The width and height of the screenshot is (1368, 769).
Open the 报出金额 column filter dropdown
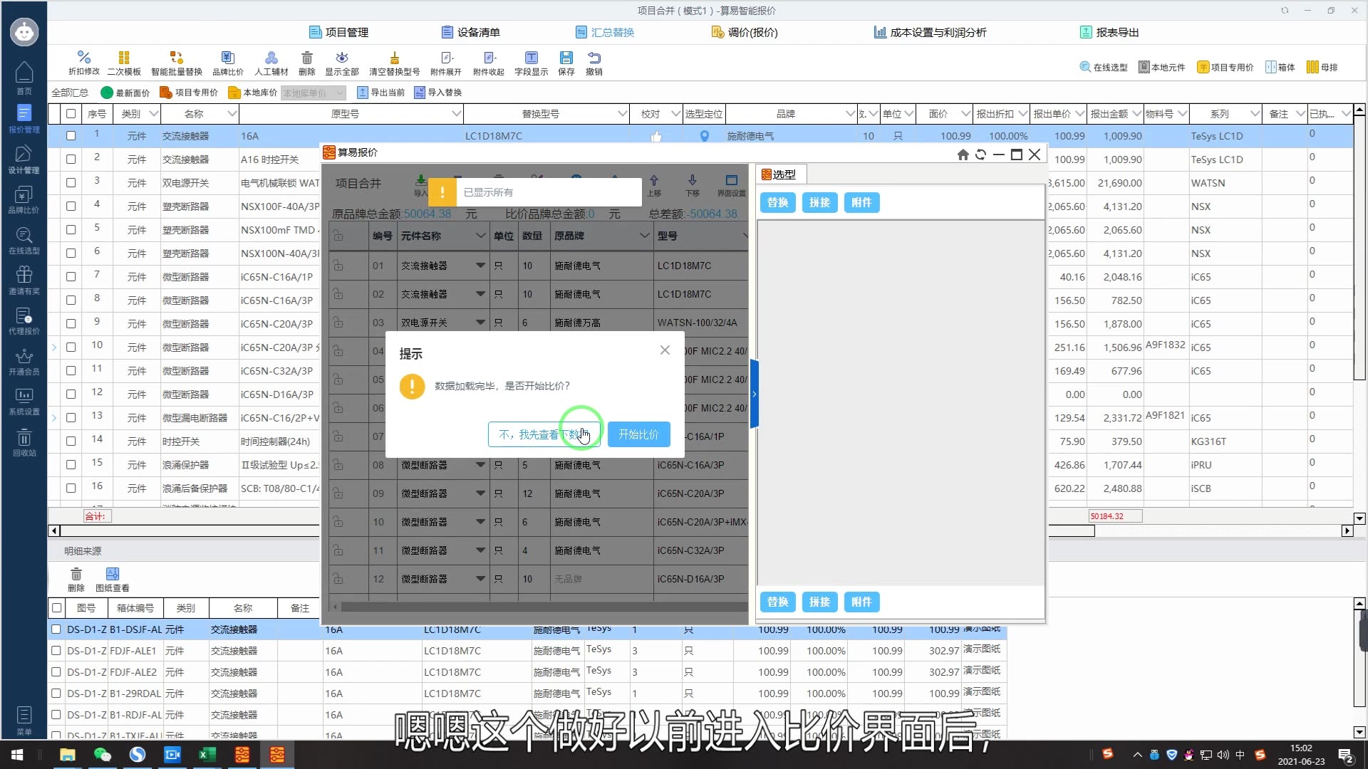pyautogui.click(x=1136, y=114)
